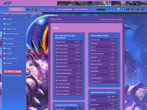The height and width of the screenshot is (110, 147).
Task: Click the green icon in the Parry row
Action: pyautogui.click(x=117, y=50)
